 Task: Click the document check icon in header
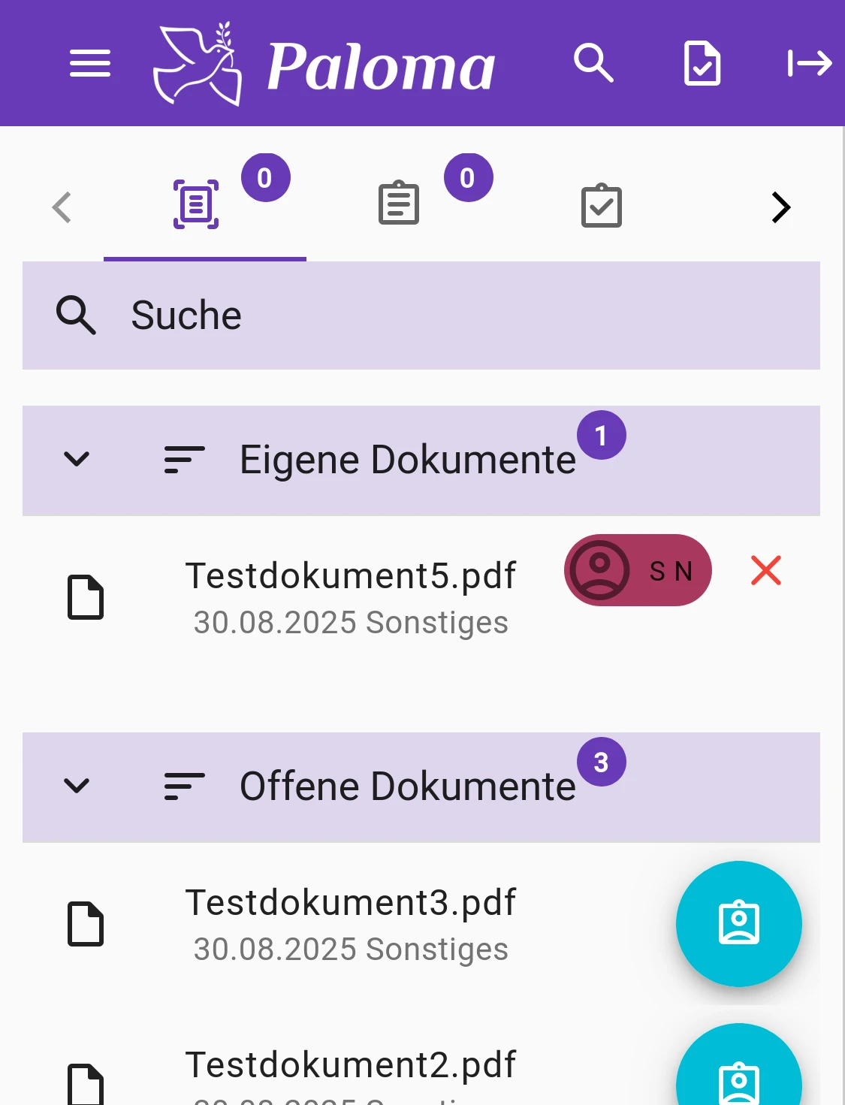click(x=702, y=64)
